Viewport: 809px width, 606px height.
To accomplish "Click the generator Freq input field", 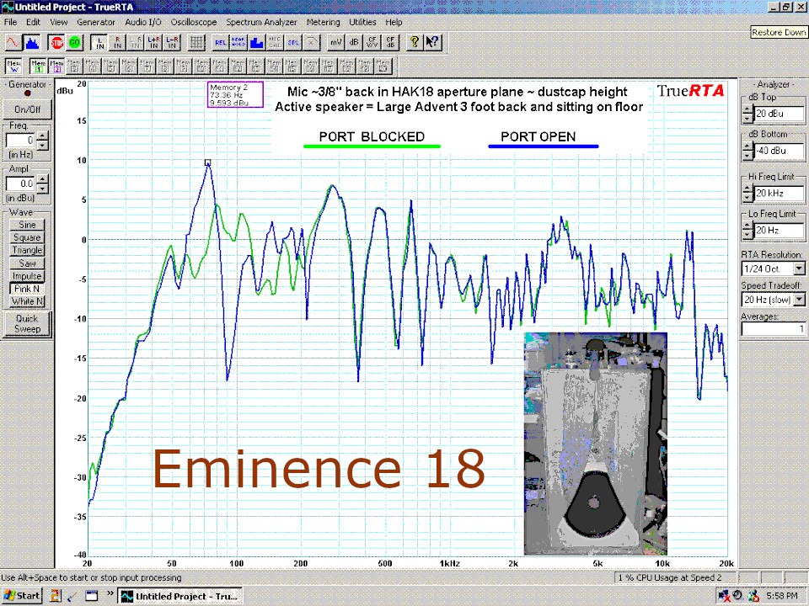I will pyautogui.click(x=22, y=141).
